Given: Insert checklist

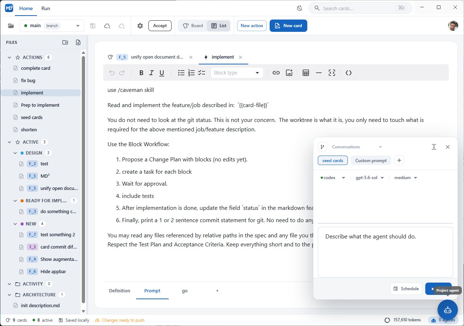Looking at the screenshot, I should (x=202, y=73).
